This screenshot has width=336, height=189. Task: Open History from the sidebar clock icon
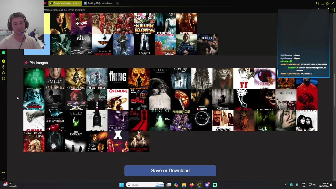[x=3, y=67]
